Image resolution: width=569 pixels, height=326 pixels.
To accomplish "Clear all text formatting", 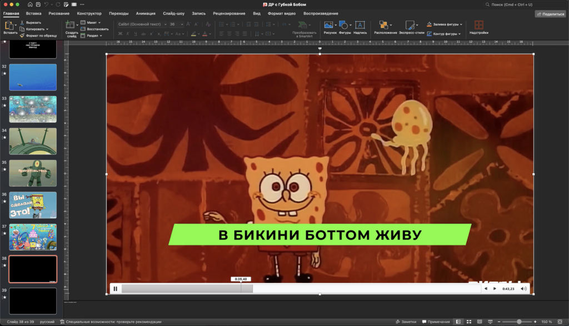I will [x=208, y=24].
